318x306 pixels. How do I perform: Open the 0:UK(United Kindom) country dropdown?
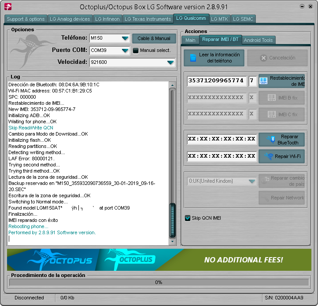point(252,181)
